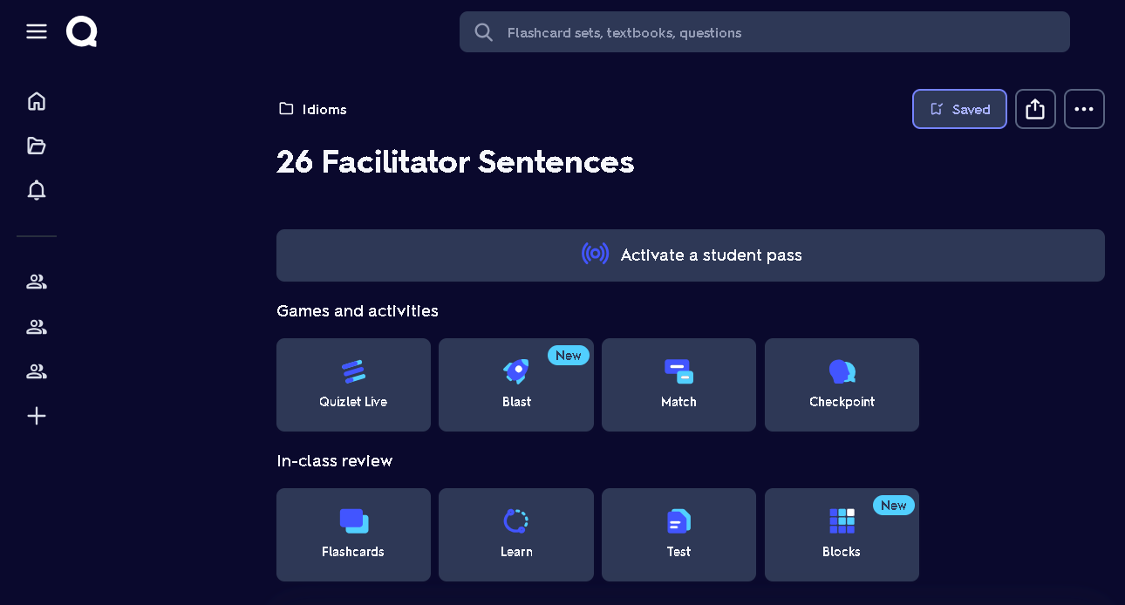Toggle the Saved bookmark button
The image size is (1125, 605).
pyautogui.click(x=959, y=109)
